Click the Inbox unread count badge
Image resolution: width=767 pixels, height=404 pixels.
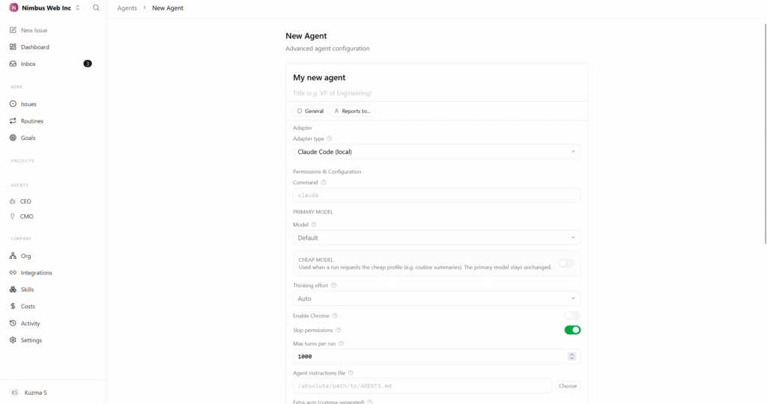point(88,64)
